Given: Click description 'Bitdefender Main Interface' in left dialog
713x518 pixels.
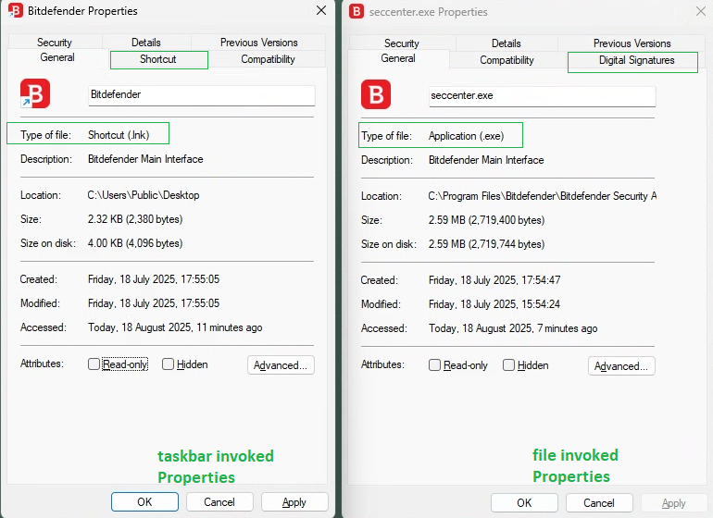Looking at the screenshot, I should click(145, 159).
